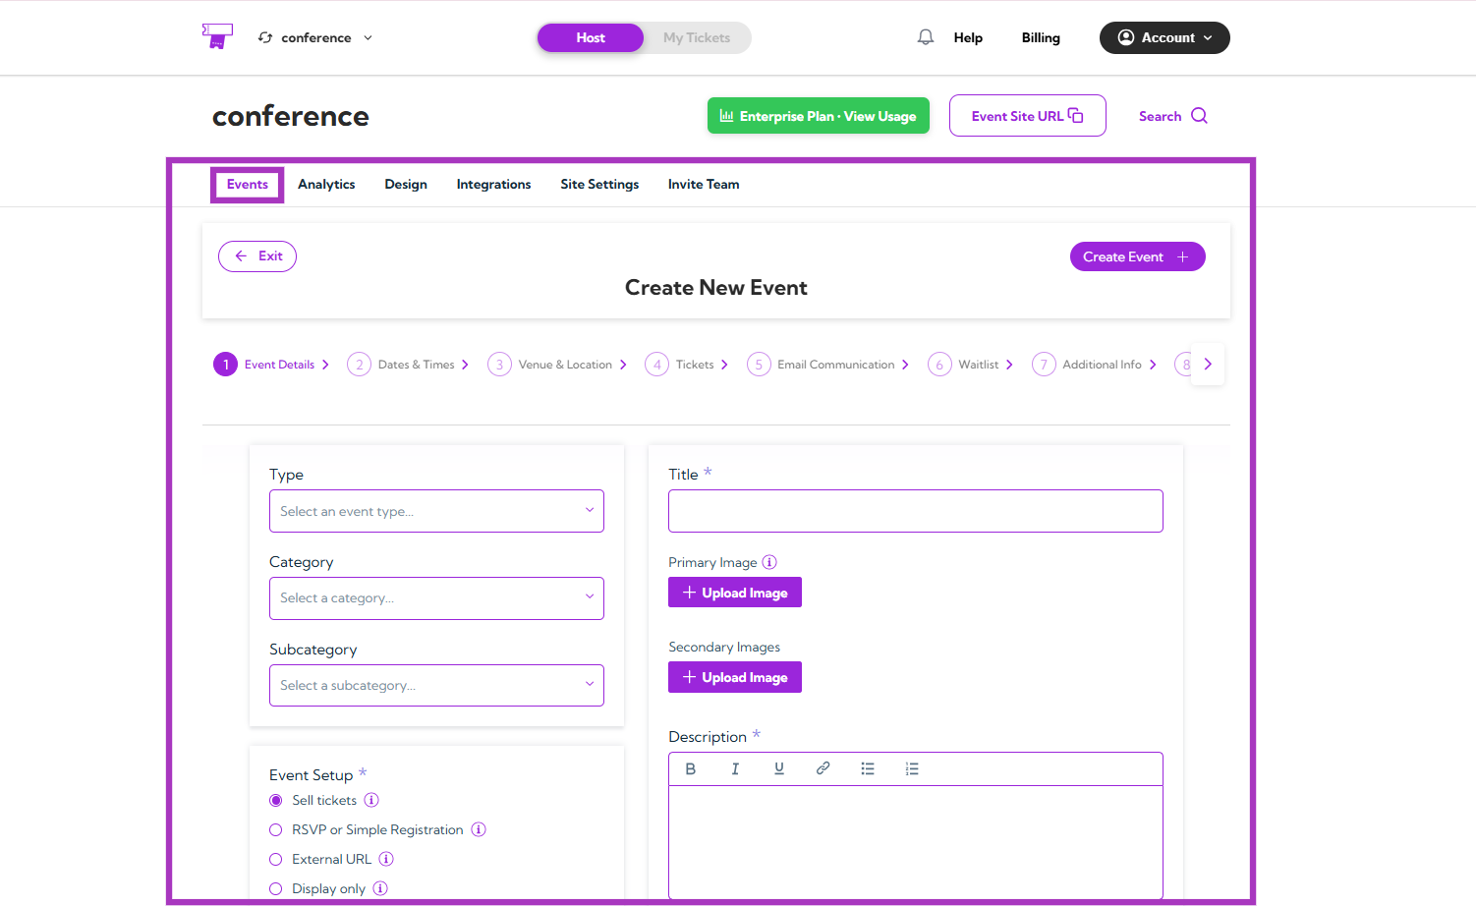This screenshot has height=906, width=1476.
Task: Insert a link in Description
Action: (823, 768)
